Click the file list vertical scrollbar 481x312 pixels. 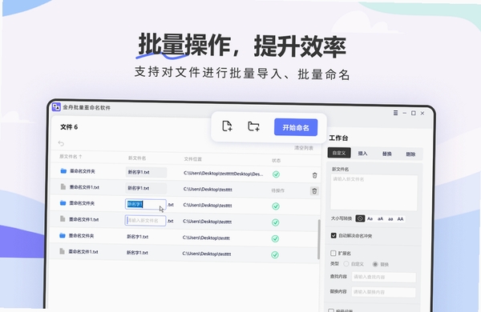[319, 239]
